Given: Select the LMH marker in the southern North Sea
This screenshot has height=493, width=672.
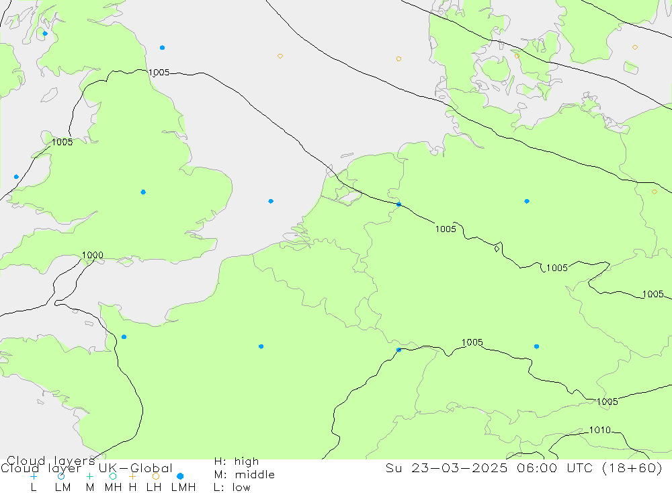Looking at the screenshot, I should tap(271, 201).
